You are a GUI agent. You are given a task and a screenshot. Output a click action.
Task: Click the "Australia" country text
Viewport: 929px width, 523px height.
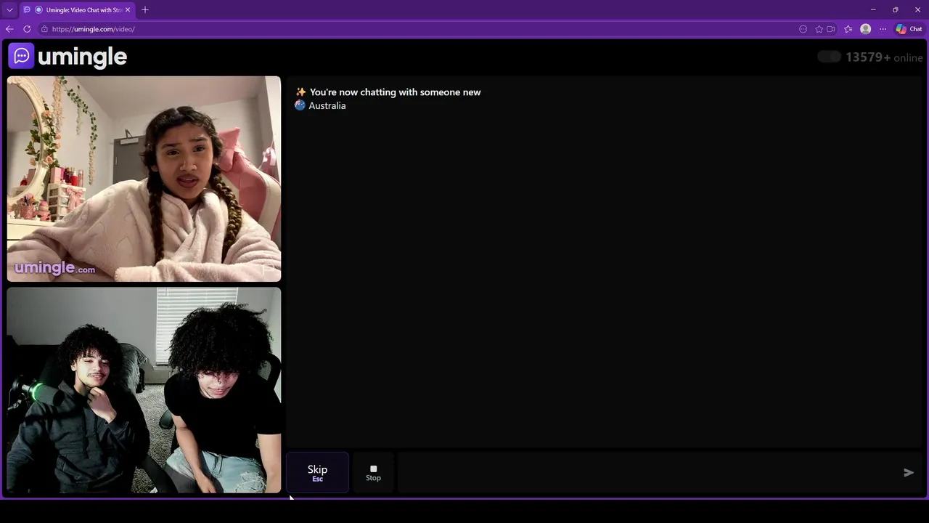coord(327,105)
